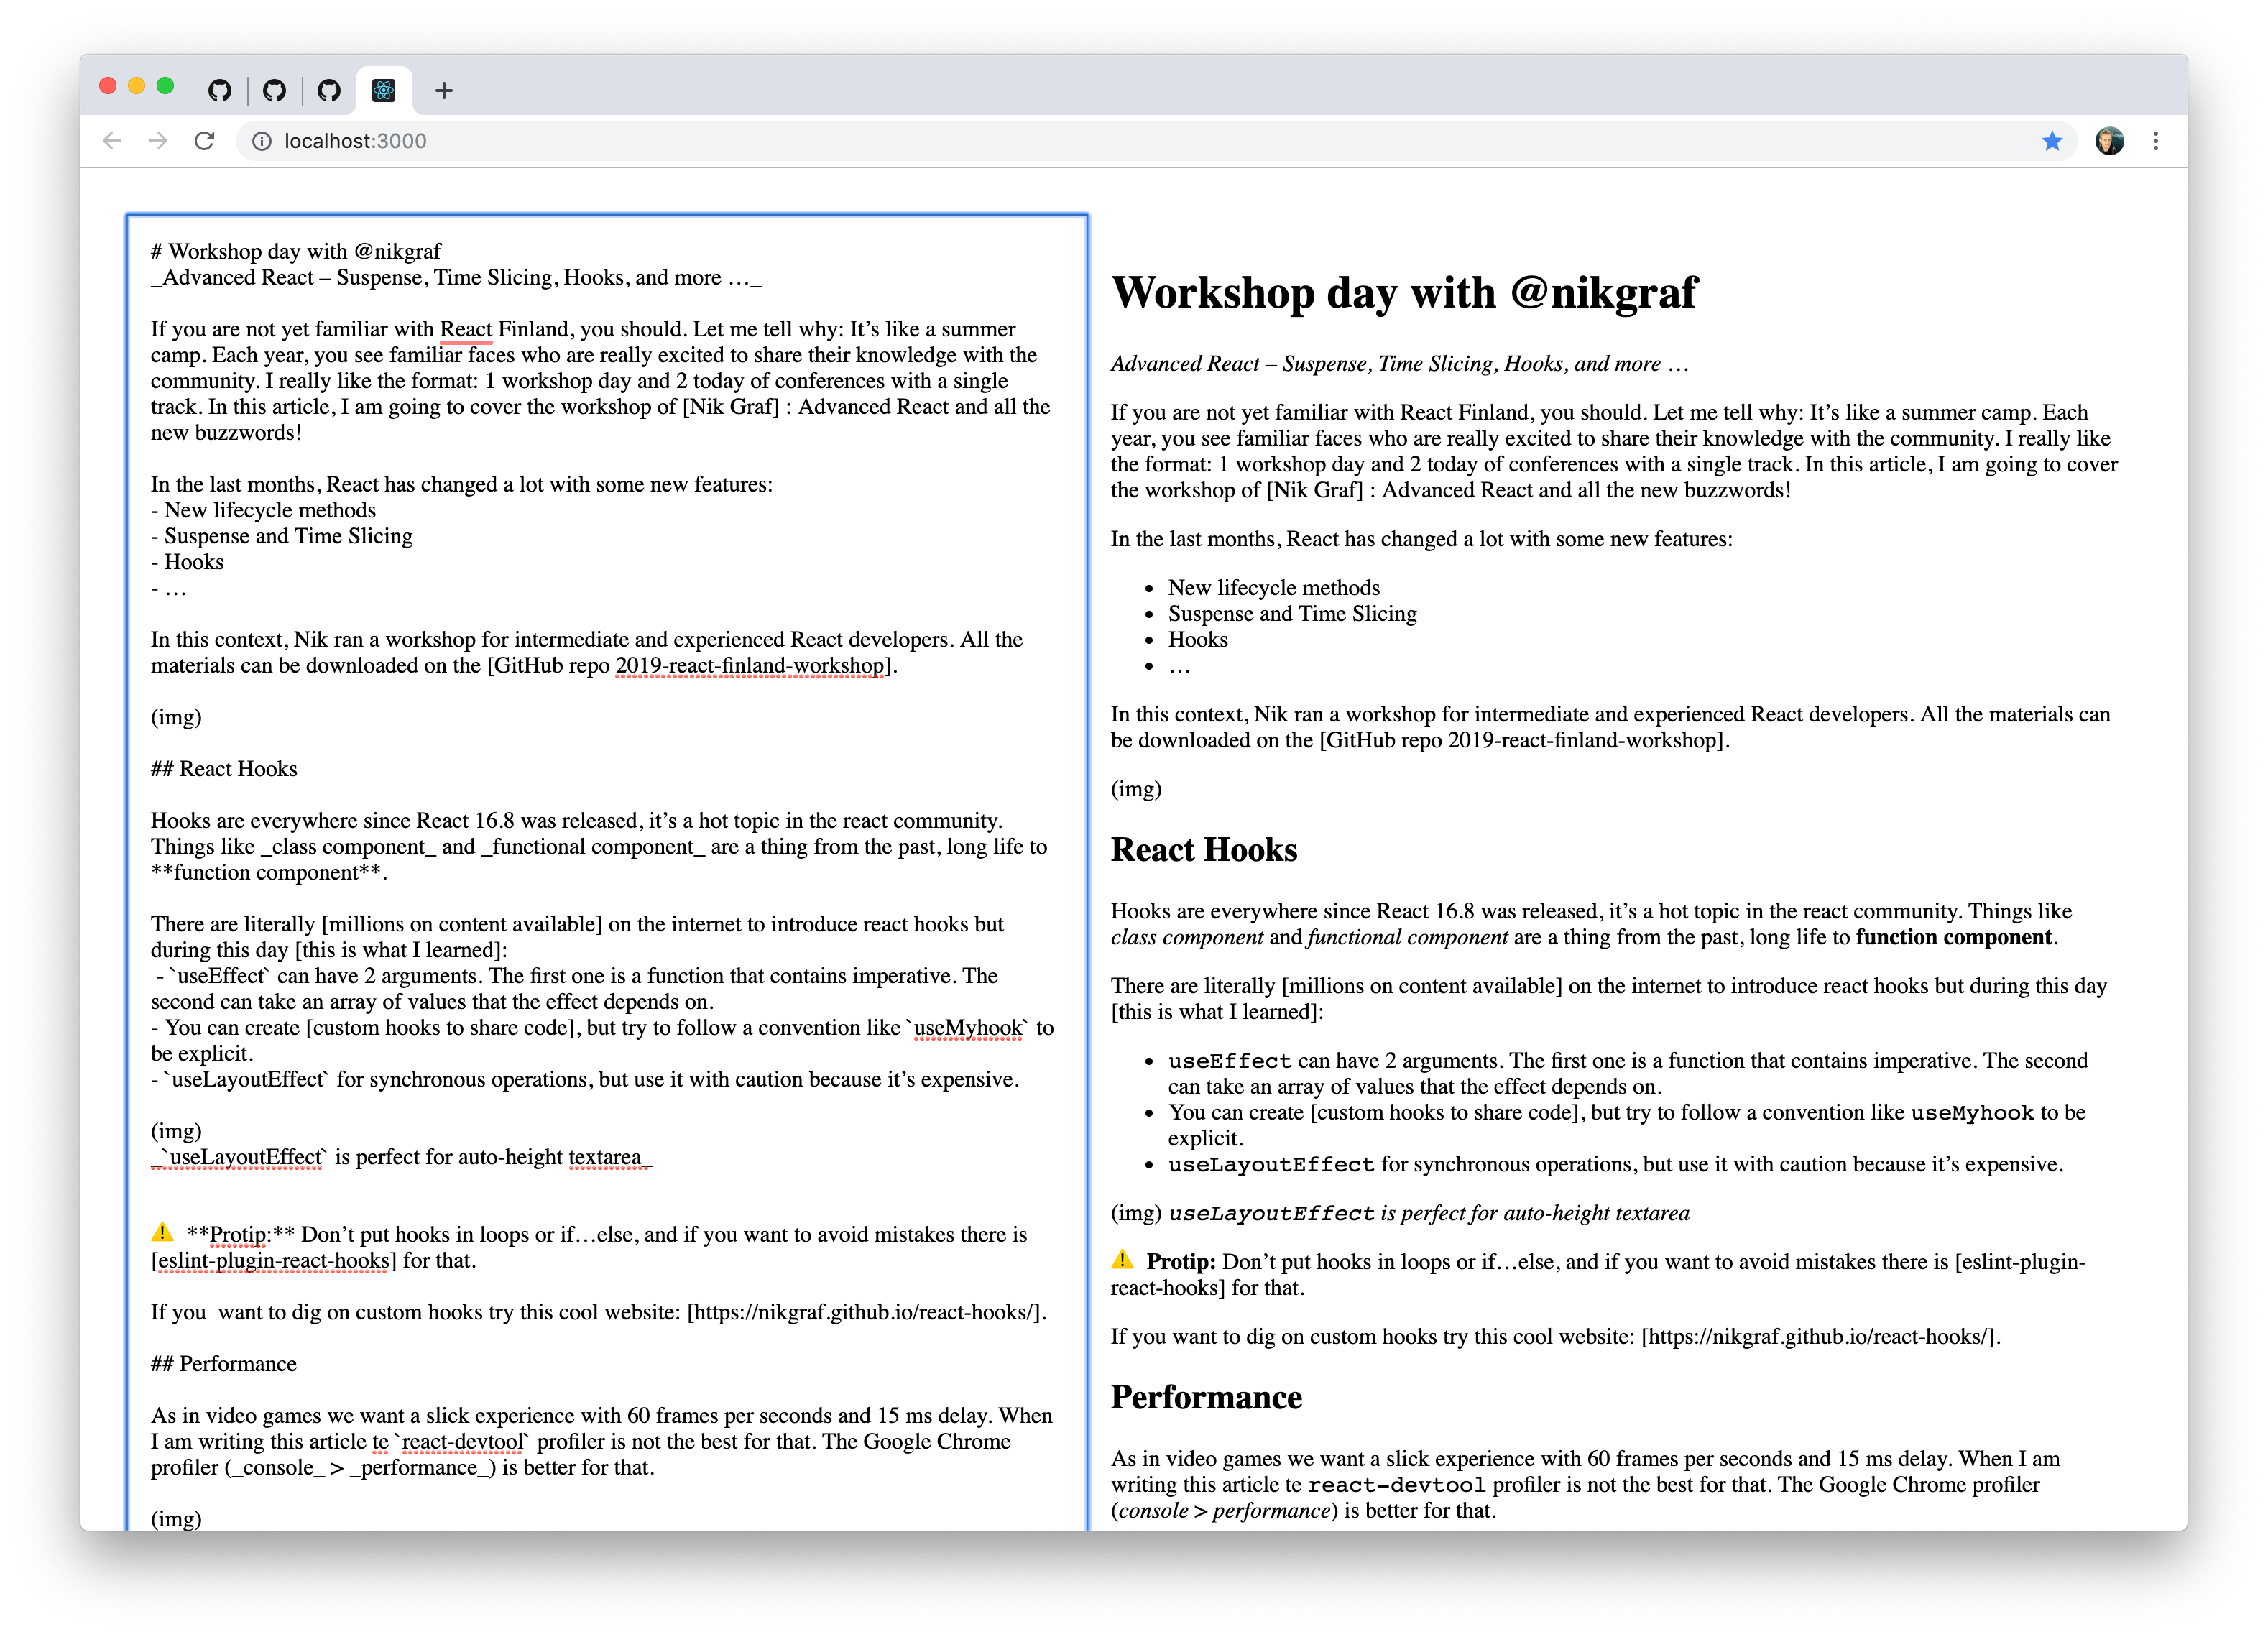This screenshot has height=1637, width=2268.
Task: Click the warning emoji in the rendered preview
Action: pos(1122,1259)
